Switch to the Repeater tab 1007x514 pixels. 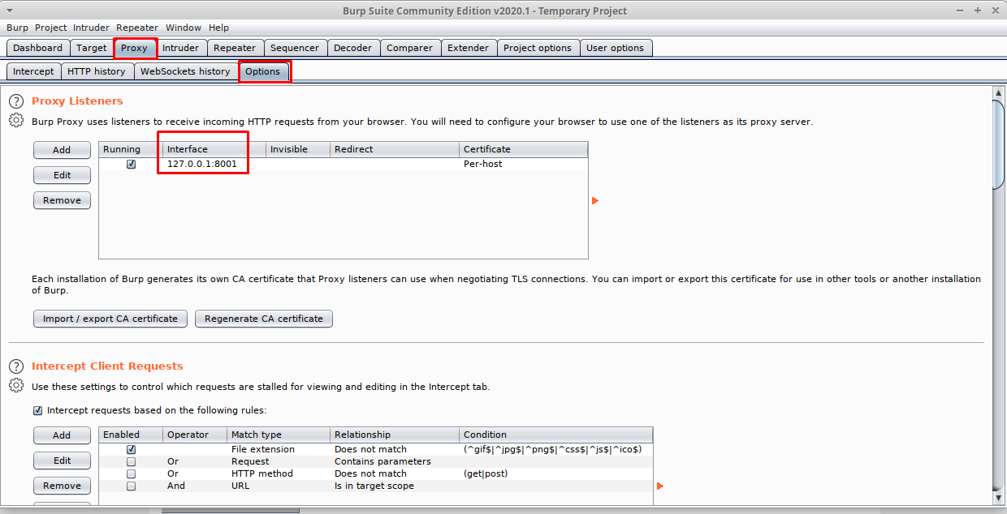pyautogui.click(x=235, y=47)
